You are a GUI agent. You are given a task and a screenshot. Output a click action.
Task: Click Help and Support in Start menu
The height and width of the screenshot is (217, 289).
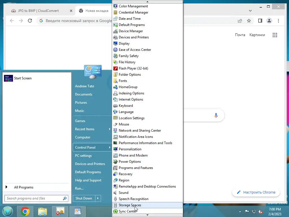(x=88, y=180)
